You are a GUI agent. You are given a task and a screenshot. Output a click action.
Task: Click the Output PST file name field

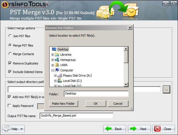76,116
